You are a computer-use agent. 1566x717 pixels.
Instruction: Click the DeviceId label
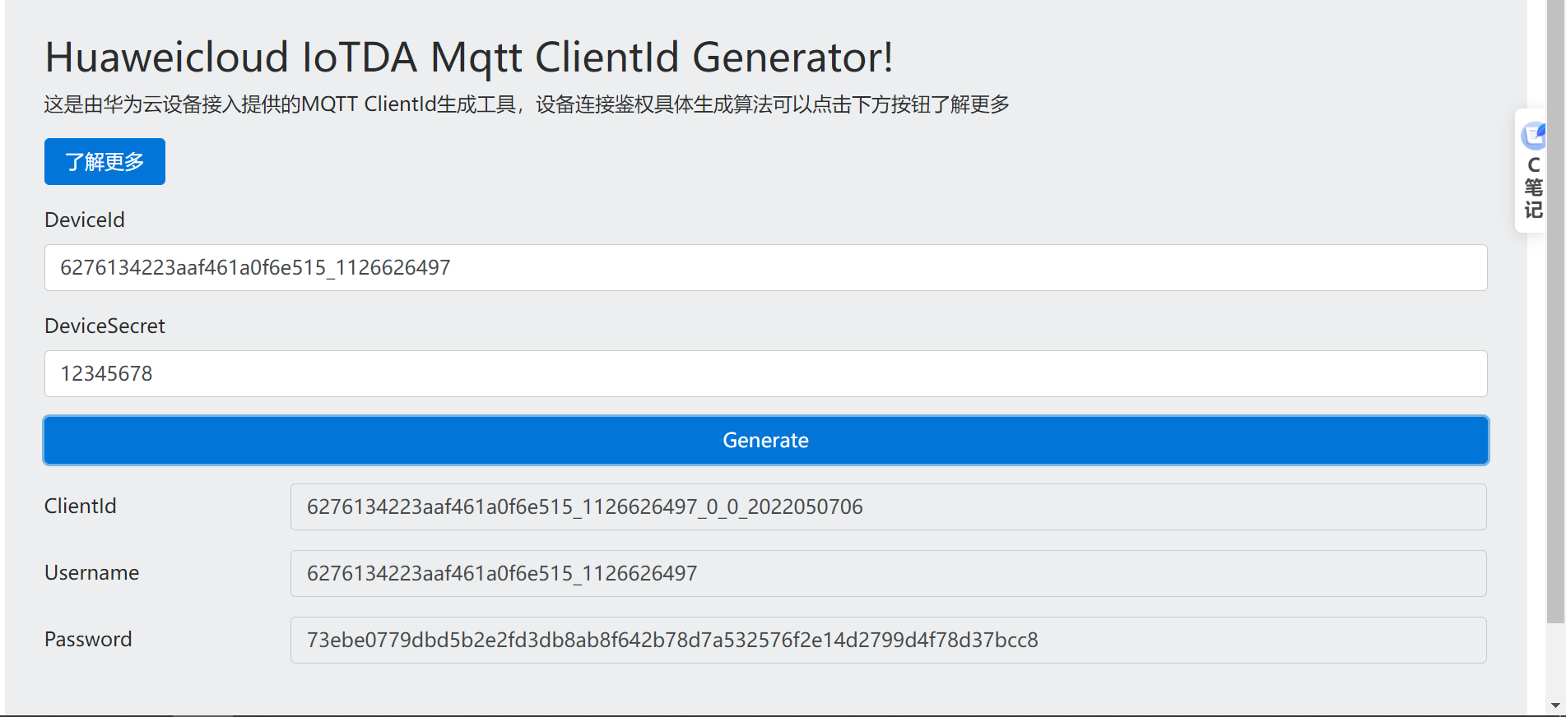tap(85, 220)
